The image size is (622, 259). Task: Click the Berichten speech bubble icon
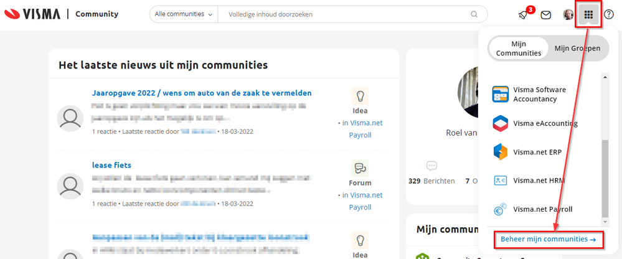(431, 166)
